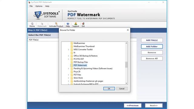
Task: Click scroll-down arrow of folder tree
Action: pos(126,83)
